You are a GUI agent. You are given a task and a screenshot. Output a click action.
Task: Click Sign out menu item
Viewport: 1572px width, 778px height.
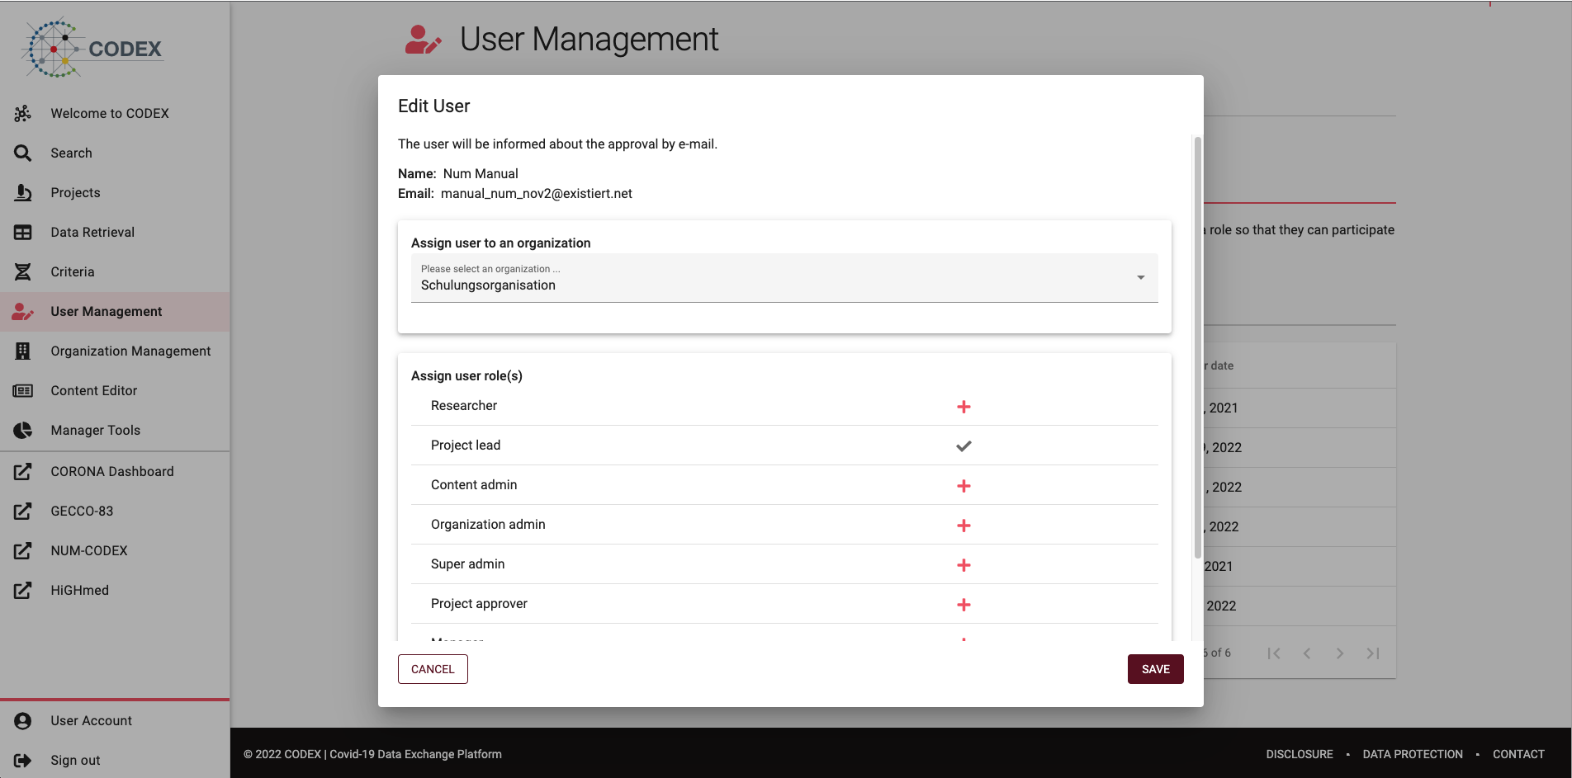pyautogui.click(x=115, y=761)
